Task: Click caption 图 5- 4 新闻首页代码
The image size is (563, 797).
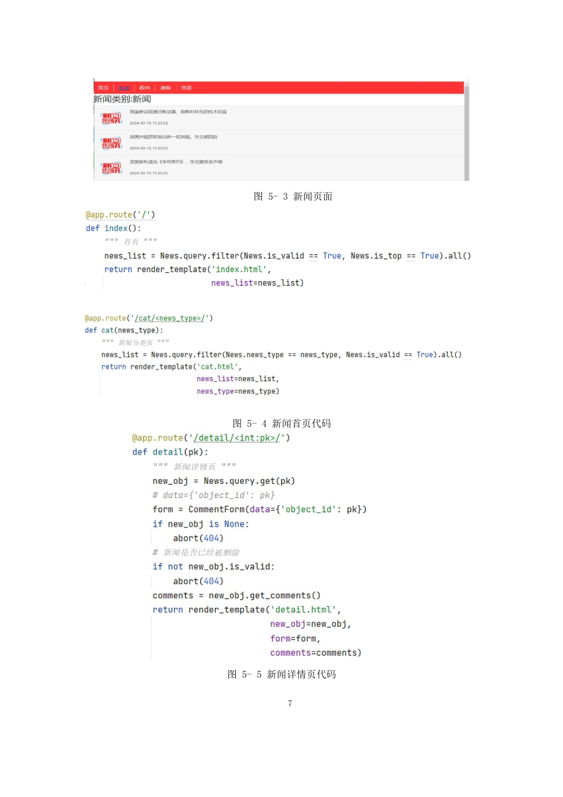Action: [281, 423]
